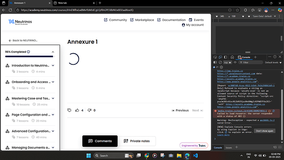
Task: Expand the Mastering Case and Tas... module
Action: [x=53, y=98]
